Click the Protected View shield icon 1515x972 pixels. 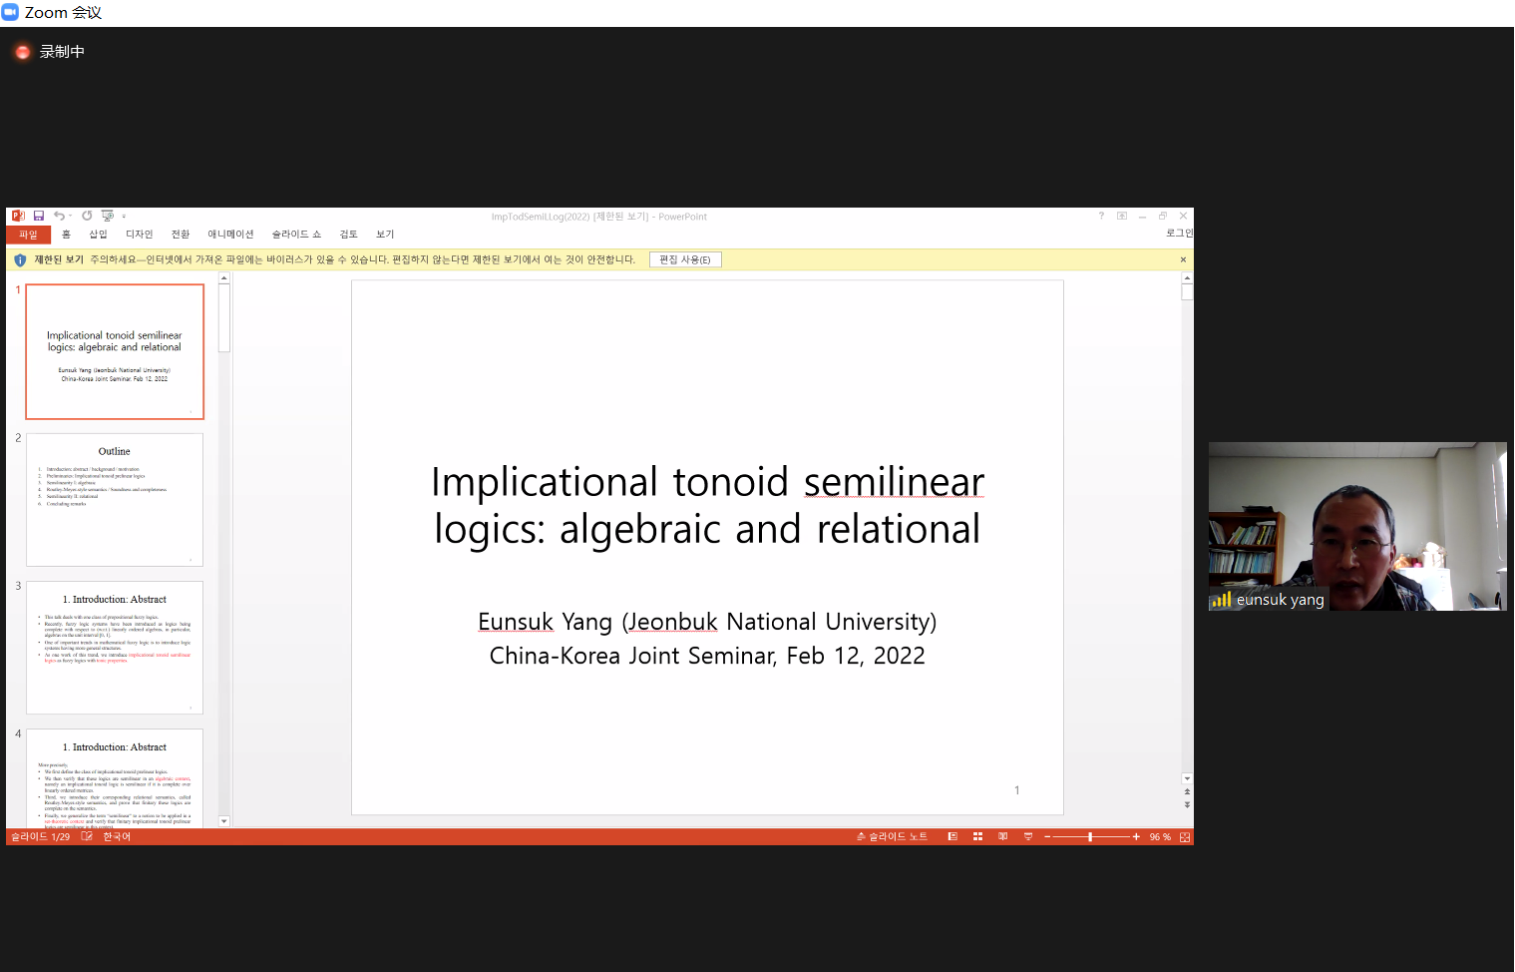pos(20,259)
